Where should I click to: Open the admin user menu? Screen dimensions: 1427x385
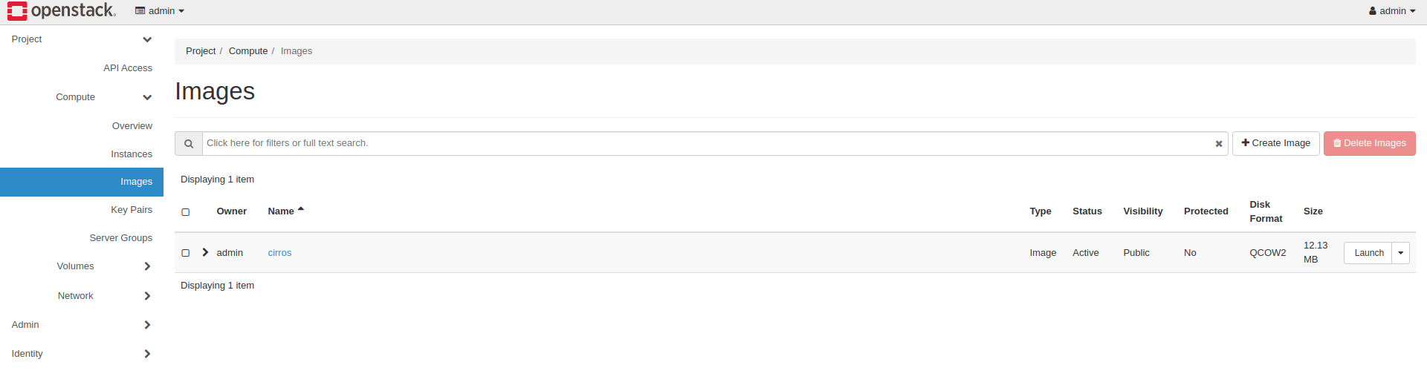1392,11
